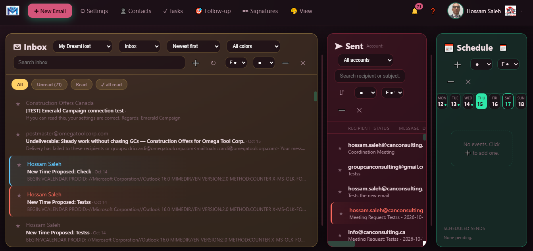This screenshot has height=251, width=533.
Task: Click the 'No events' add-event placeholder box
Action: pyautogui.click(x=481, y=148)
